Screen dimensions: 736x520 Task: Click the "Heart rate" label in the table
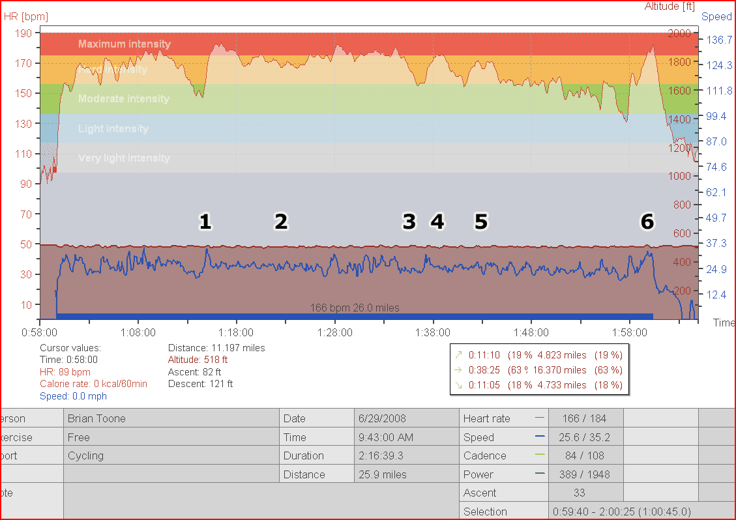(x=487, y=418)
